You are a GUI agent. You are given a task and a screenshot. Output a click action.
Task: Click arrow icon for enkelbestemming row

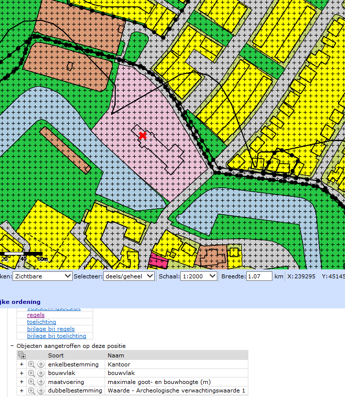coord(41,364)
